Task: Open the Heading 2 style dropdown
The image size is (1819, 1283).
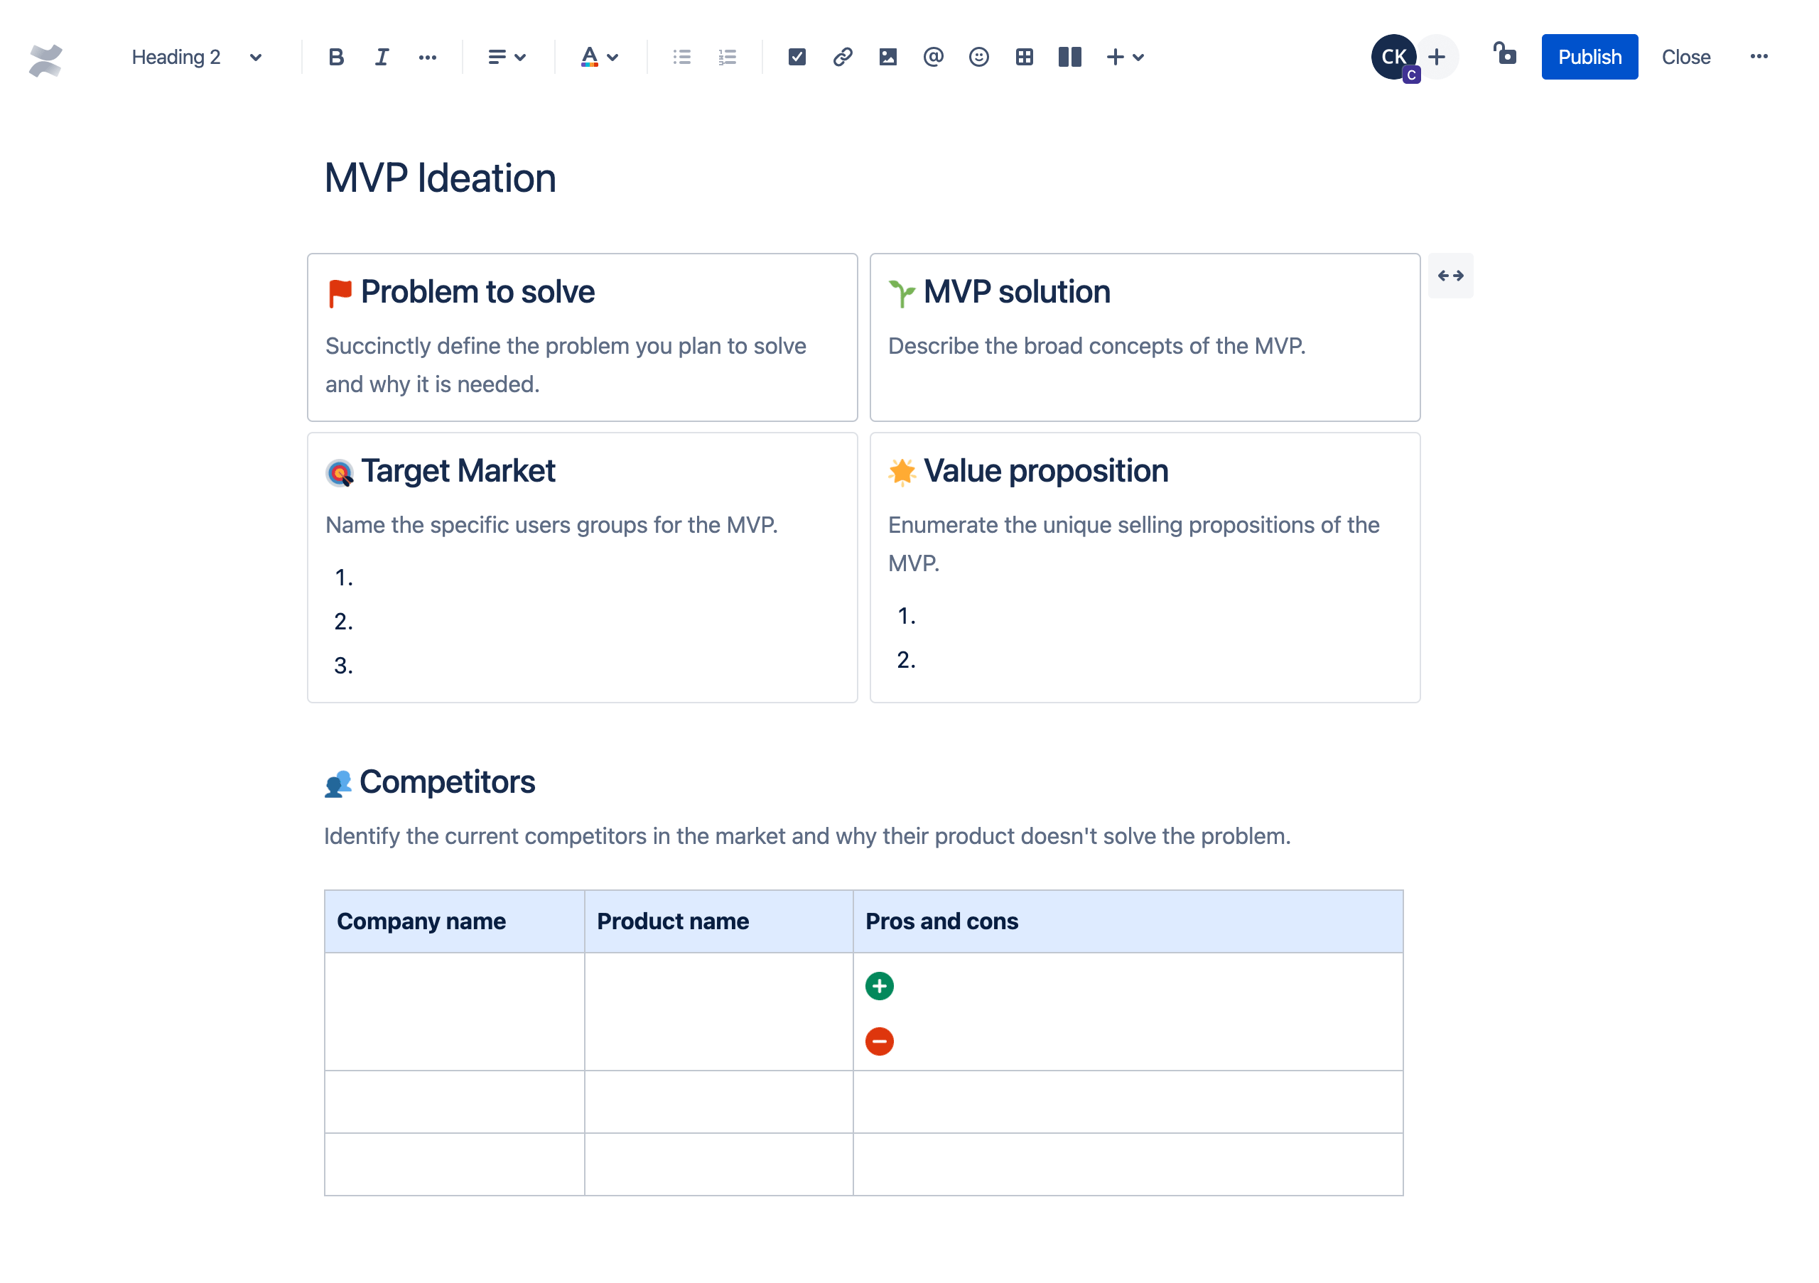Action: pyautogui.click(x=198, y=56)
